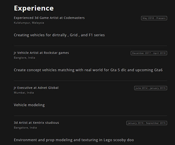Screen dimensions: 175x145
Task: Select the Mumbai, India location text
Action: [x=24, y=92]
